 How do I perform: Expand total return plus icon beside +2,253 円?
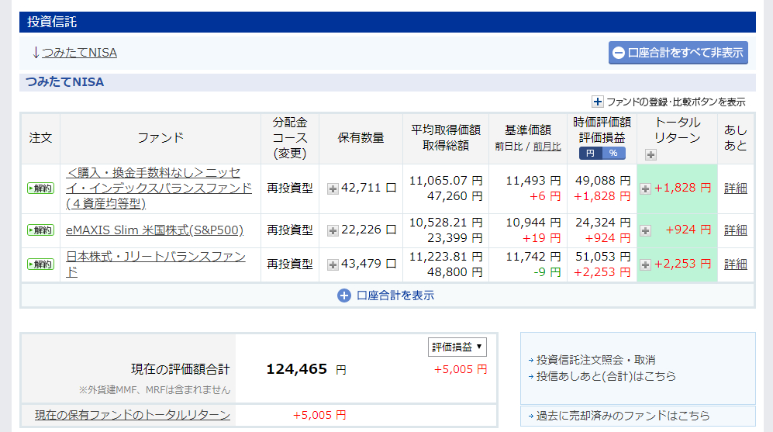[x=645, y=264]
